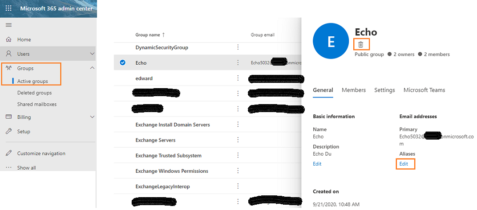The width and height of the screenshot is (477, 210).
Task: Select the DynamicSecurityGroup row name
Action: 162,47
